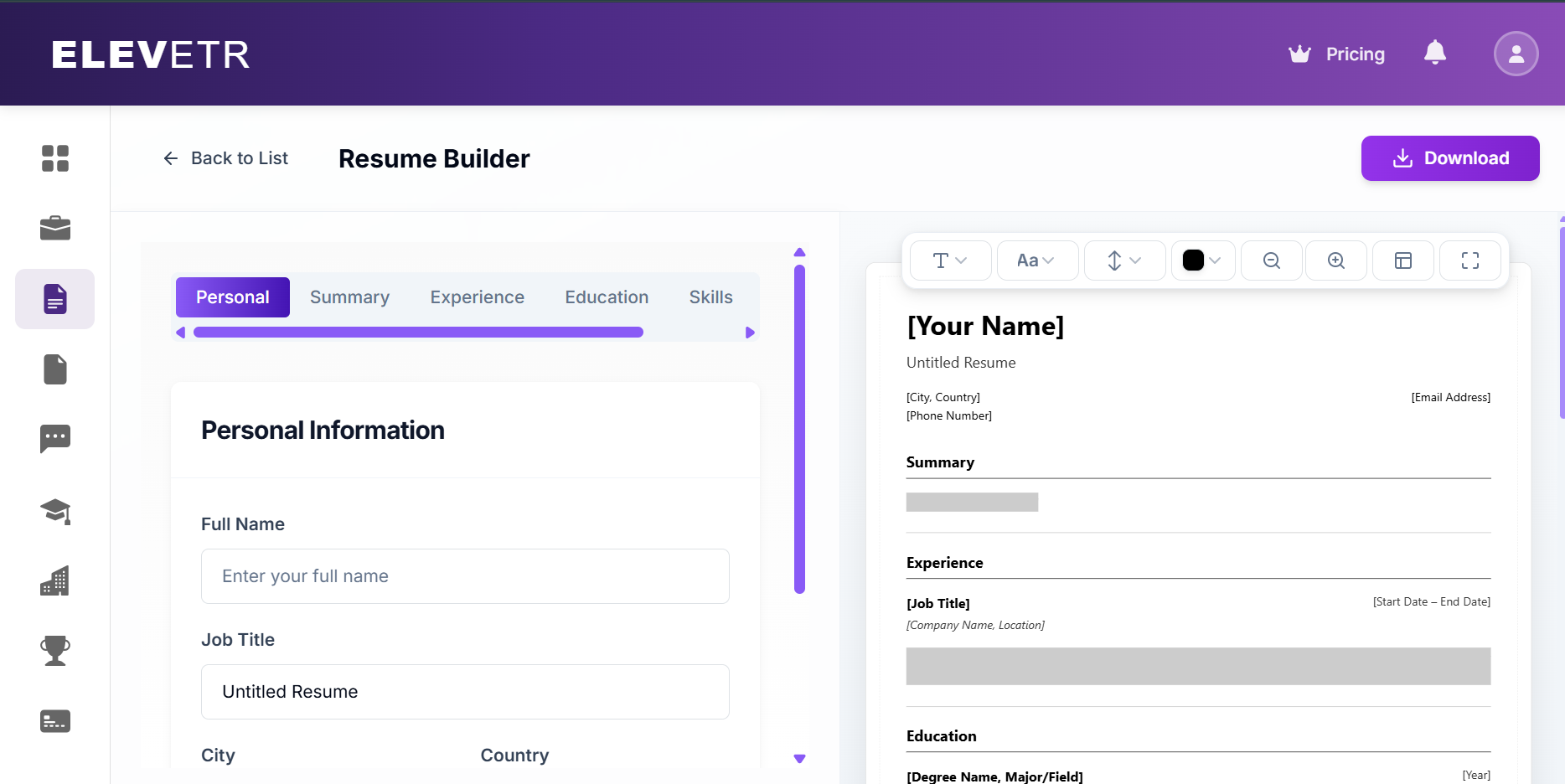1565x784 pixels.
Task: Open the notifications bell
Action: pos(1435,53)
